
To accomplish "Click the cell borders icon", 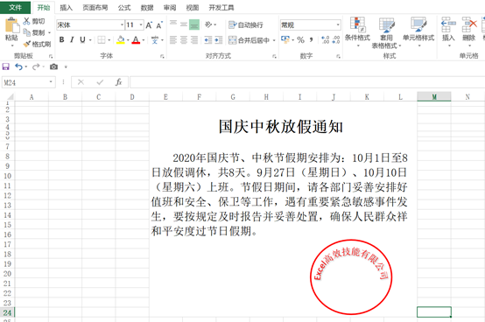I will click(102, 39).
